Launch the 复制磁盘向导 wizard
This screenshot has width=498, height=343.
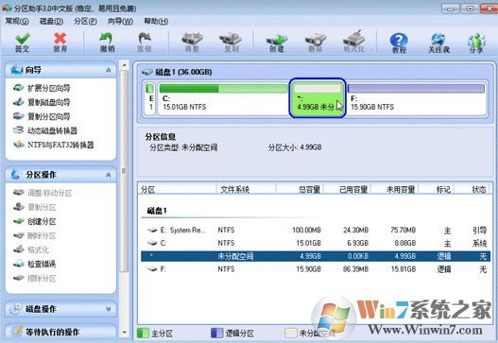coord(42,102)
